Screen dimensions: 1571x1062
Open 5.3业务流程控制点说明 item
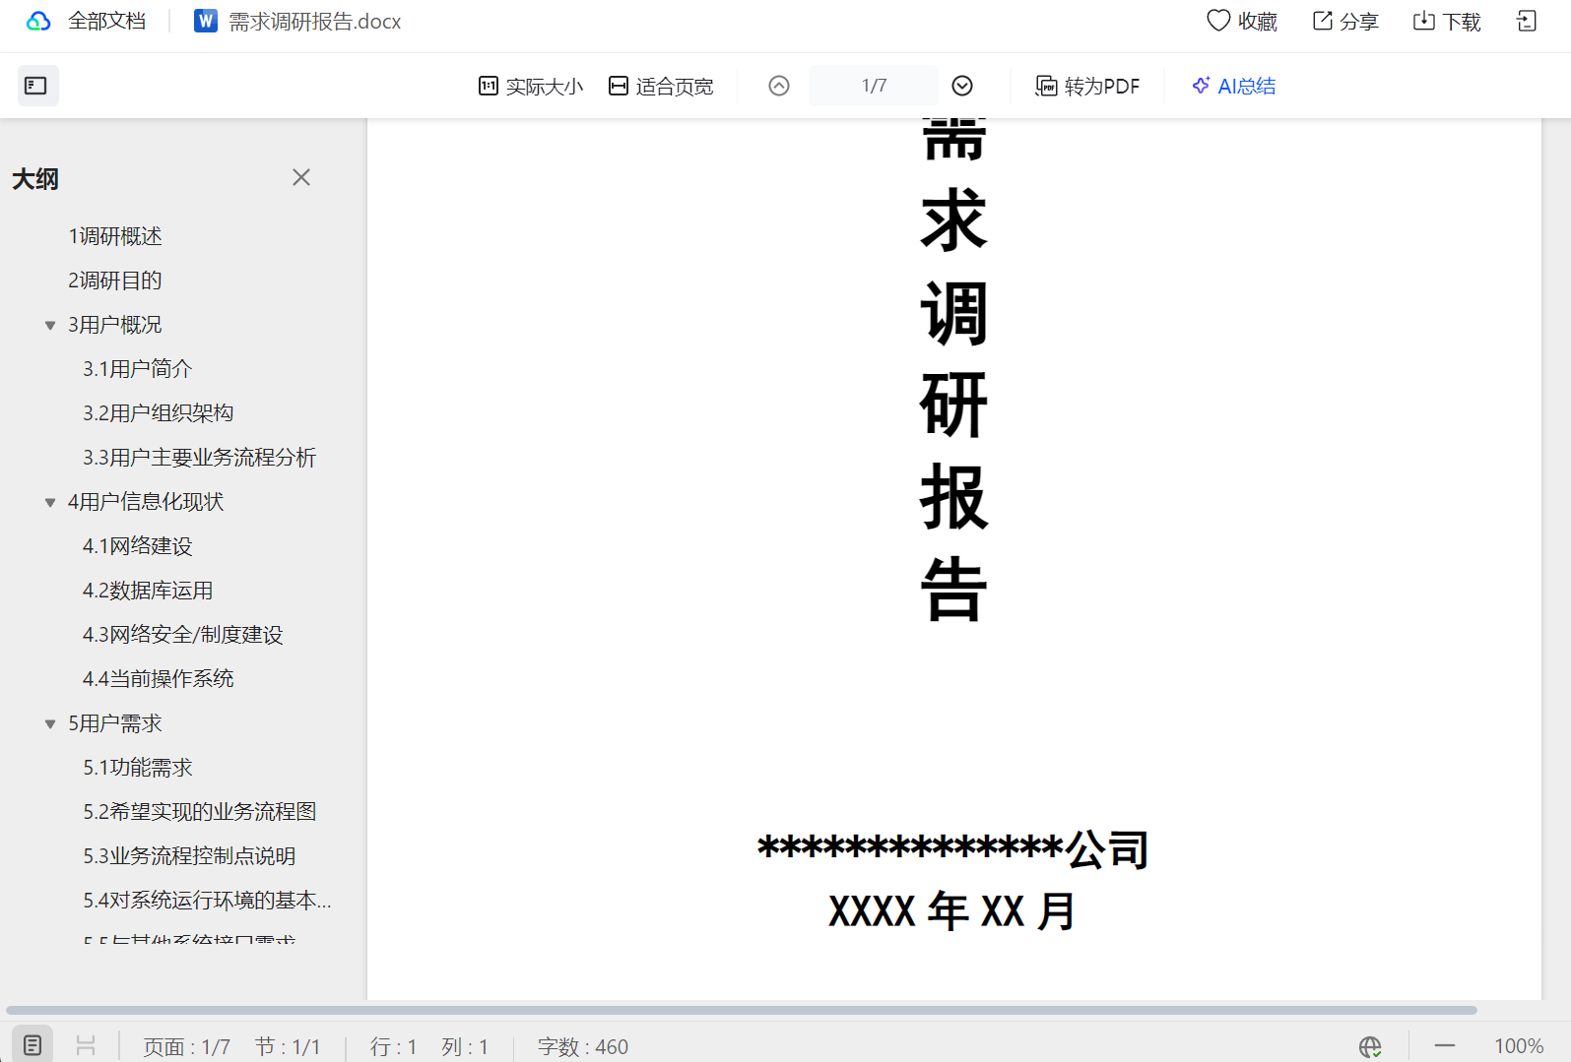[189, 856]
